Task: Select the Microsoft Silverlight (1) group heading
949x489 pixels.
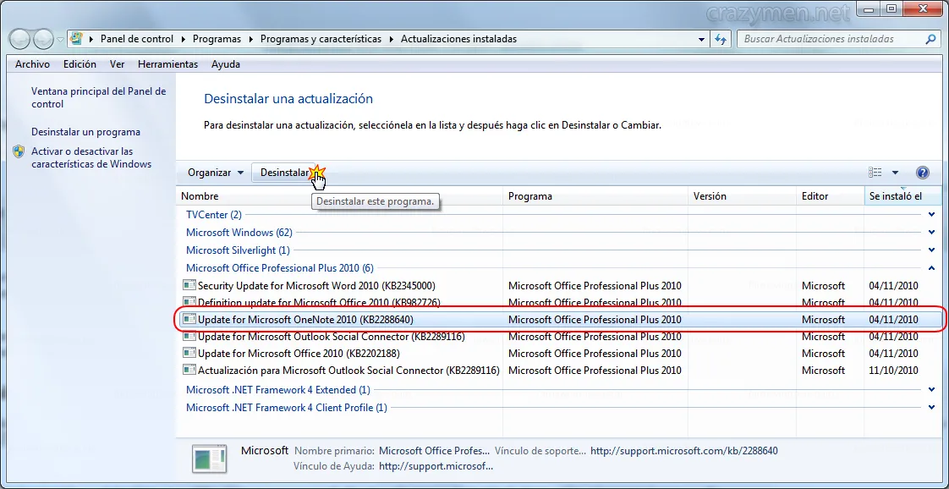Action: pyautogui.click(x=238, y=250)
